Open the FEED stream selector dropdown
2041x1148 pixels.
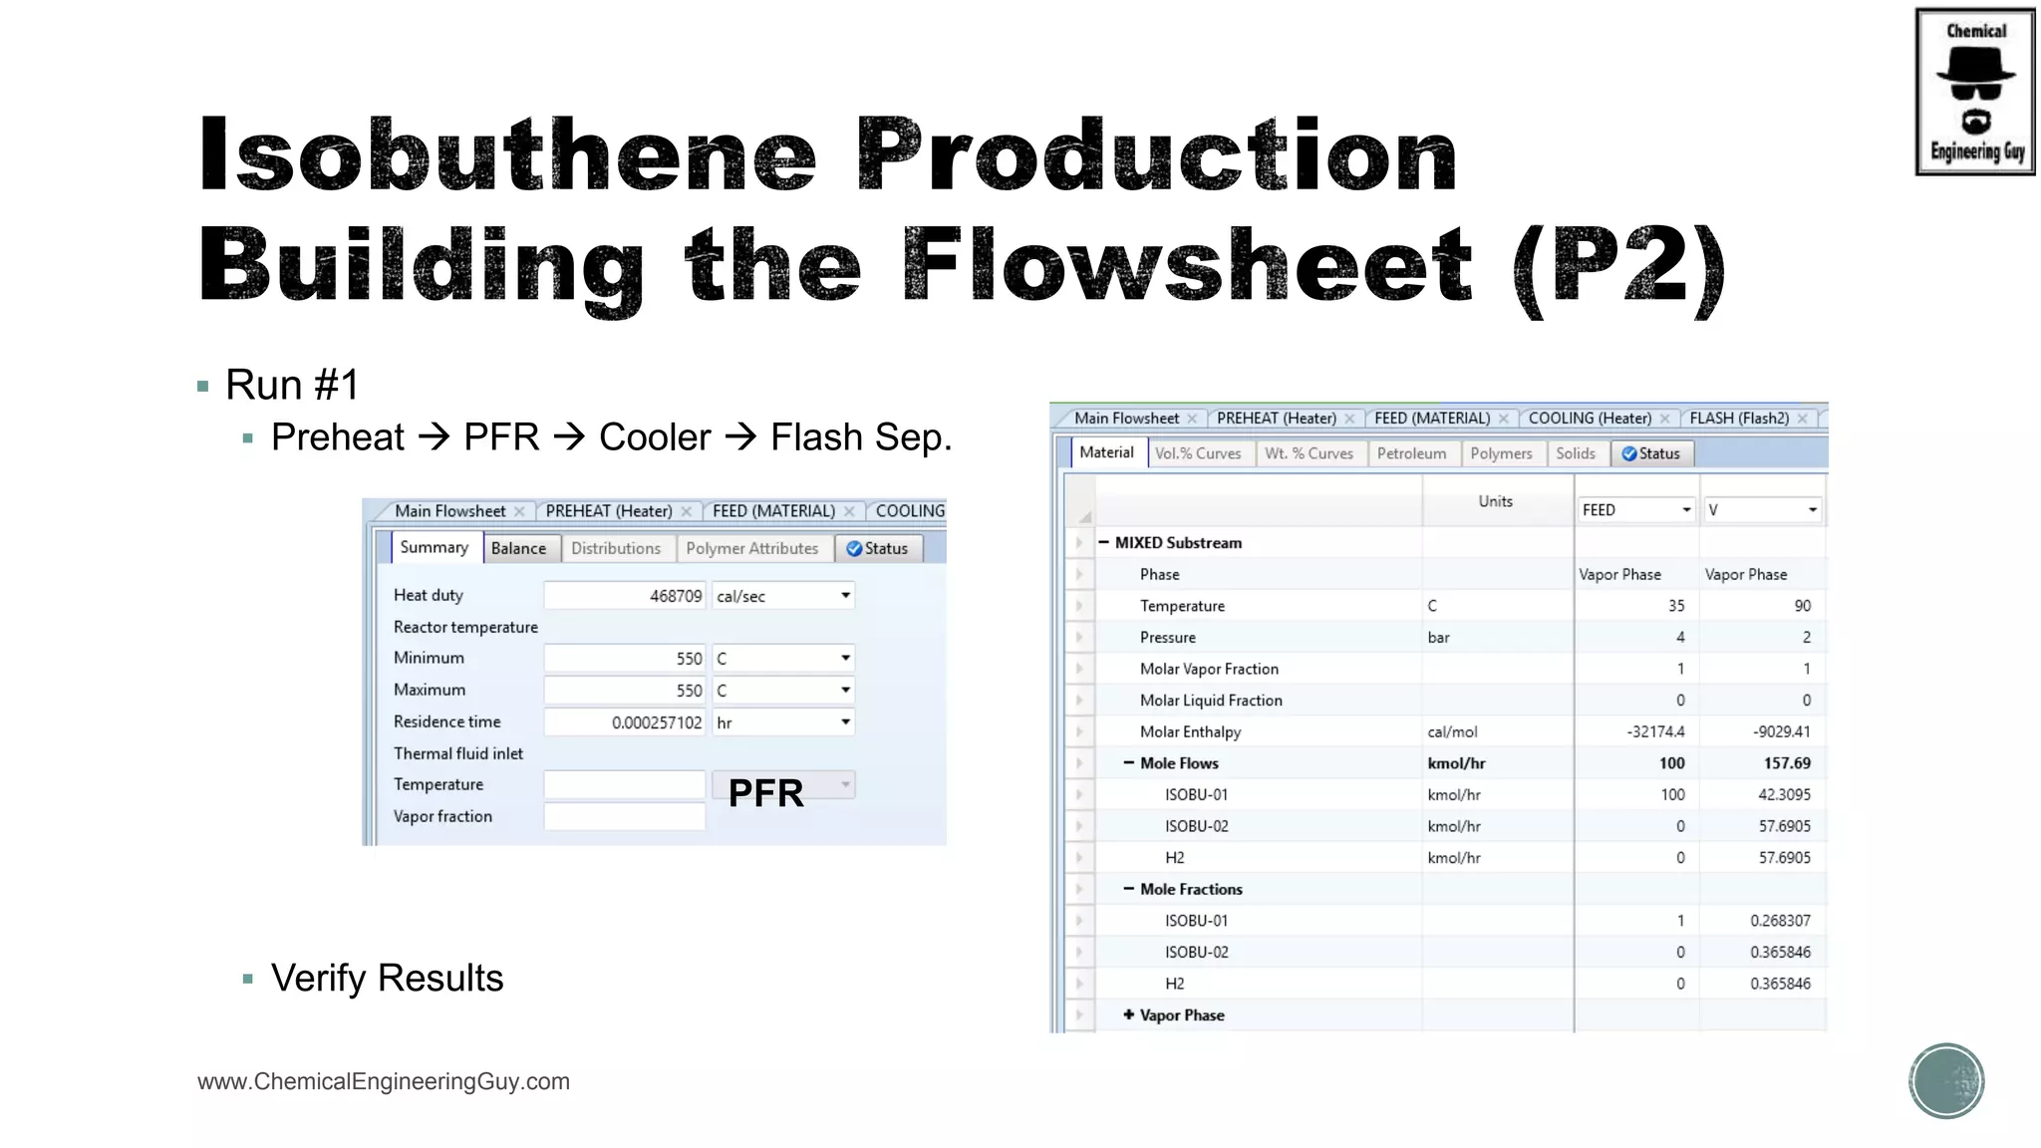1686,510
